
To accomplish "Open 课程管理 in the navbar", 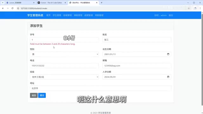I will pos(78,15).
